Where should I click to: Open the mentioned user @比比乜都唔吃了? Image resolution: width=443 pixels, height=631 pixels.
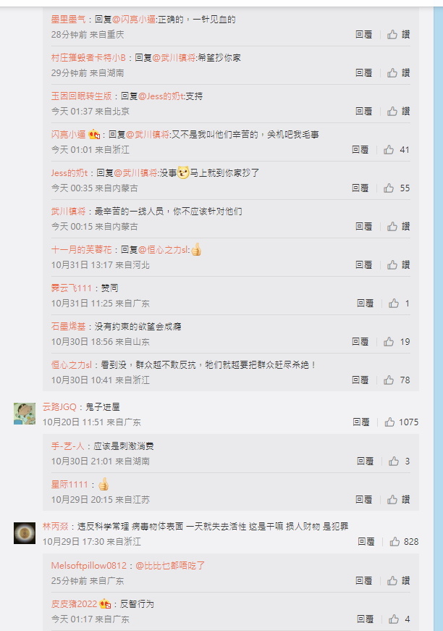(x=170, y=565)
